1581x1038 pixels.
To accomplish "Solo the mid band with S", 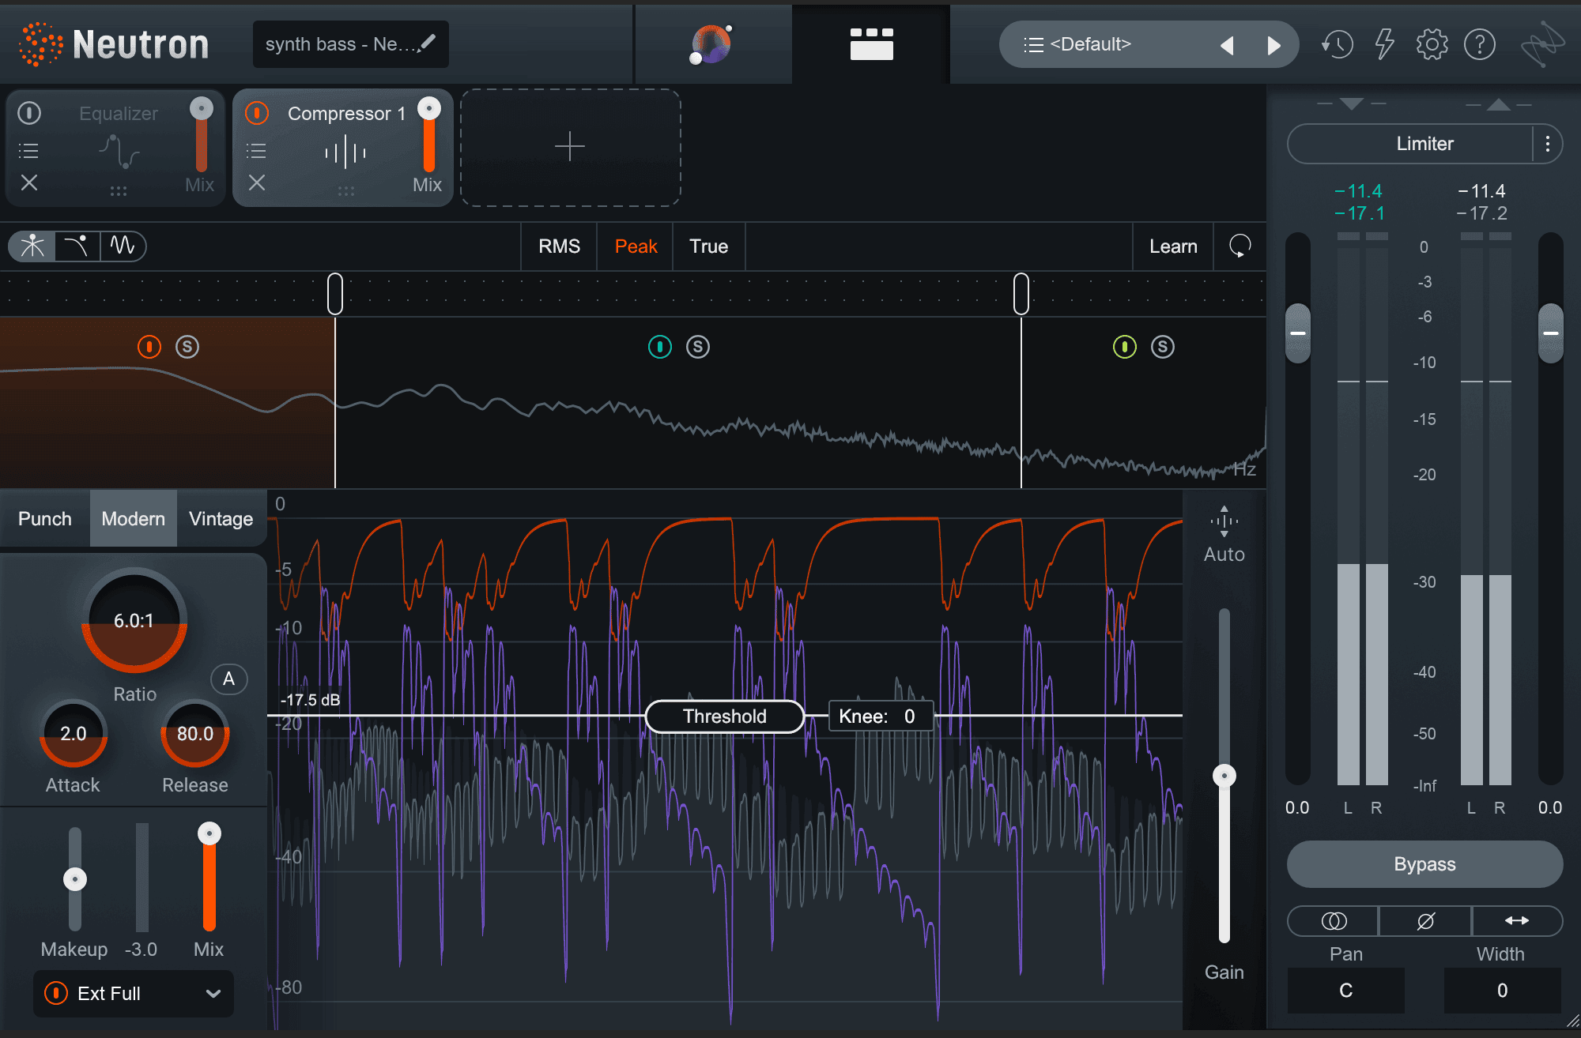I will click(698, 347).
